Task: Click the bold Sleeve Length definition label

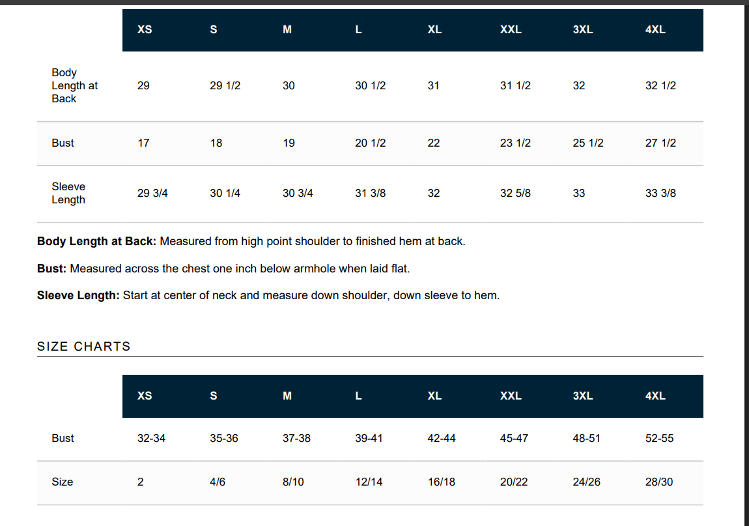Action: [x=78, y=295]
